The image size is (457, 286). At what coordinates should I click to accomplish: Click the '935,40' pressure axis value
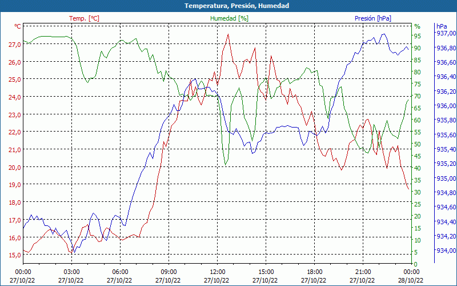point(446,149)
